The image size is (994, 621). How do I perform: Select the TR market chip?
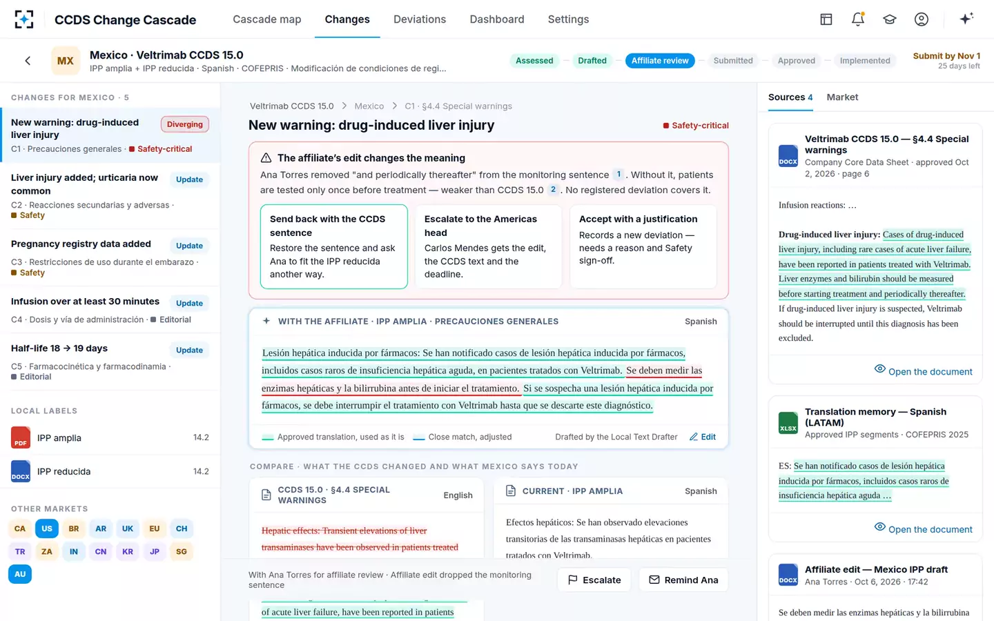[x=20, y=551]
